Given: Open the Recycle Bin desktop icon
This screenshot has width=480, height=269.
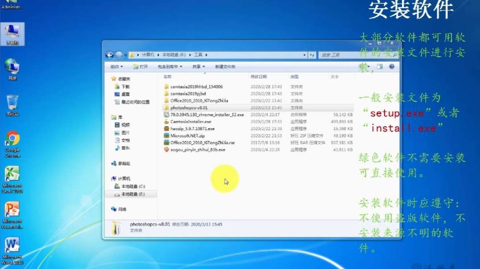Looking at the screenshot, I should (x=12, y=106).
